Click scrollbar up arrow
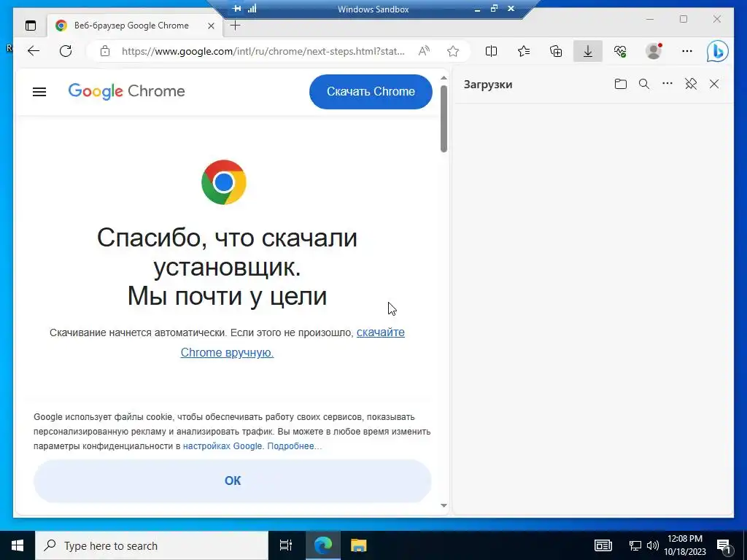The width and height of the screenshot is (747, 560). [444, 77]
